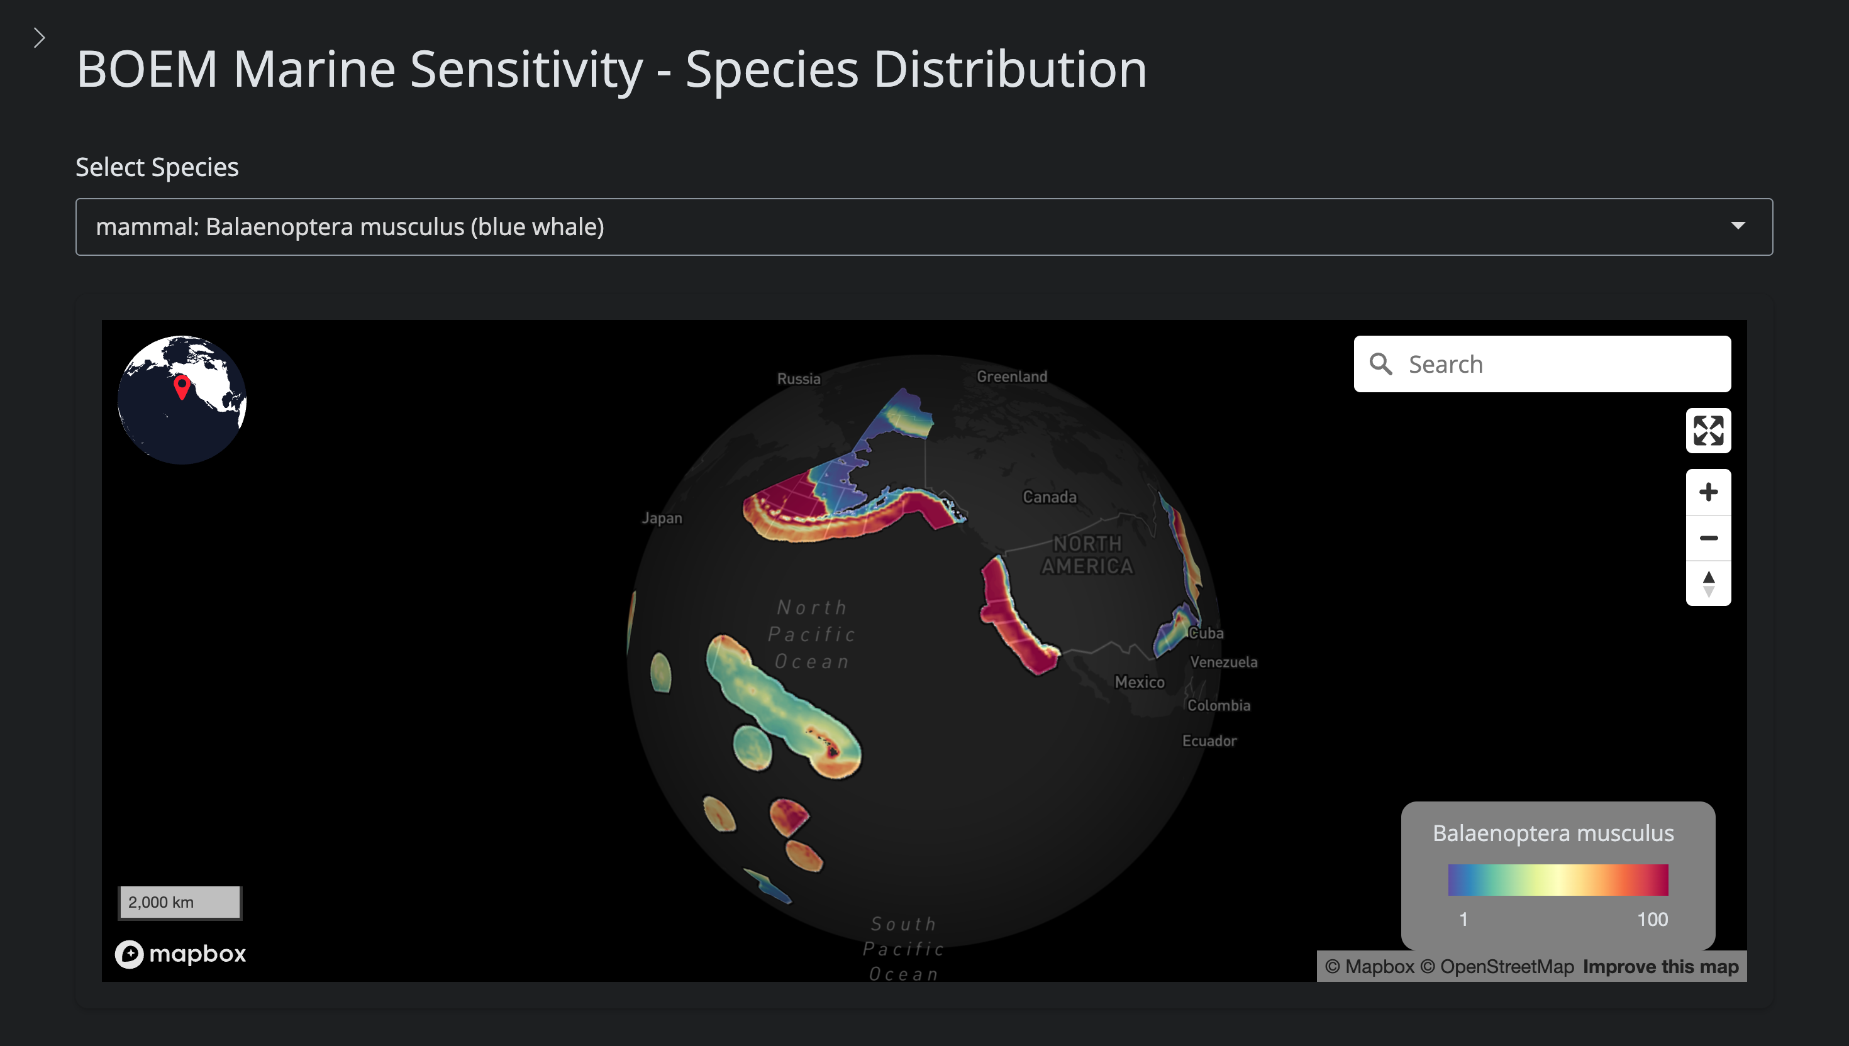The width and height of the screenshot is (1849, 1046).
Task: Zoom out on the map
Action: pos(1708,538)
